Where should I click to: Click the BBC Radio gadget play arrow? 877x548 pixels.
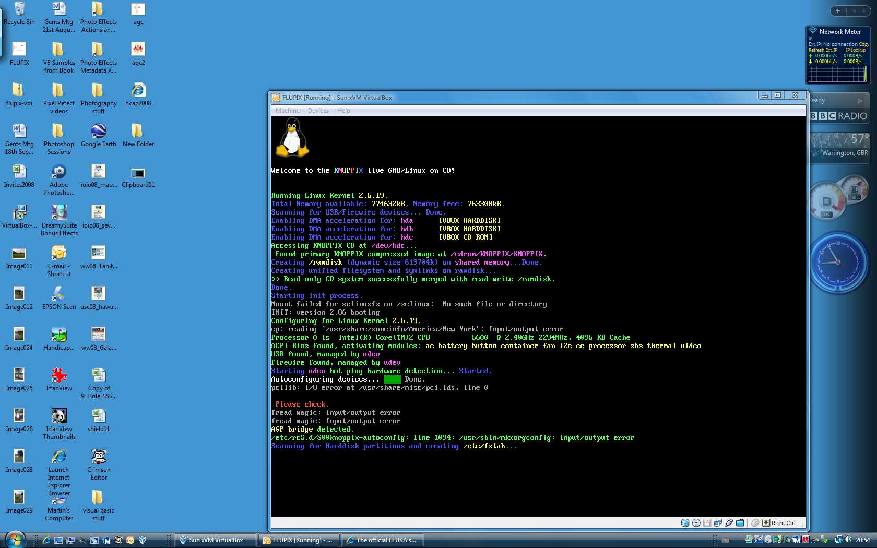(860, 101)
